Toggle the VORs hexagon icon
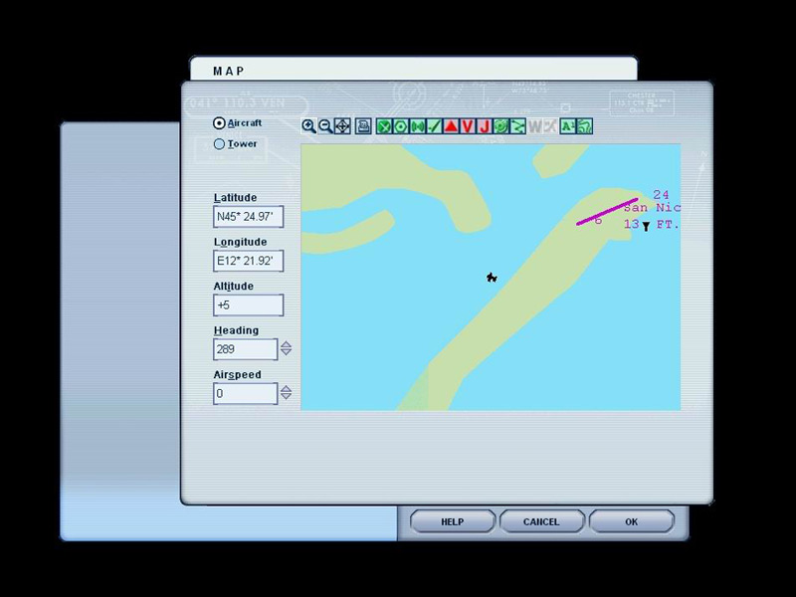This screenshot has height=597, width=796. (401, 126)
